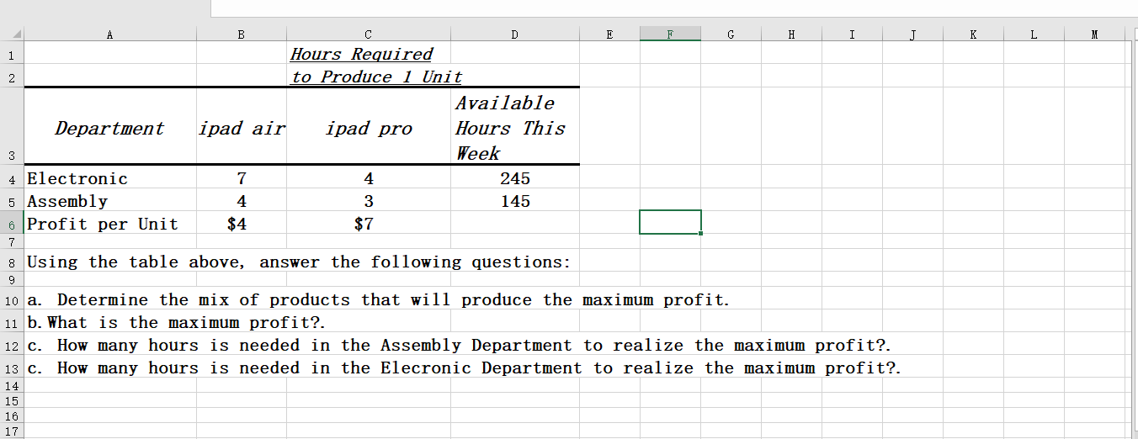Select row 6 header
The width and height of the screenshot is (1138, 439).
13,224
